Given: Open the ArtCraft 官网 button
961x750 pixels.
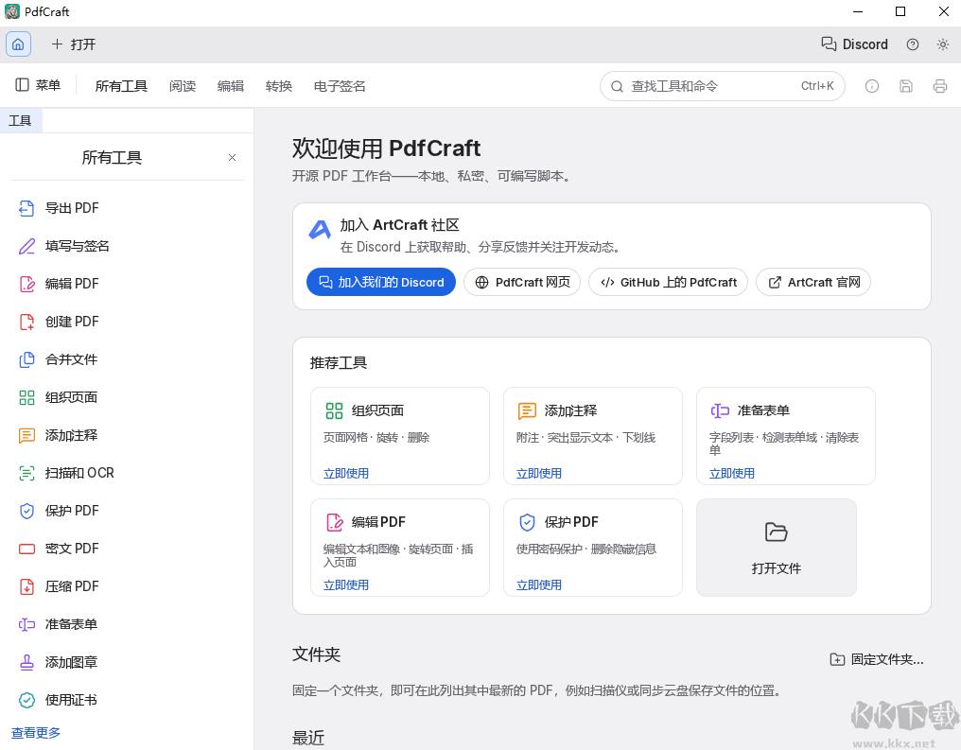Looking at the screenshot, I should tap(813, 282).
